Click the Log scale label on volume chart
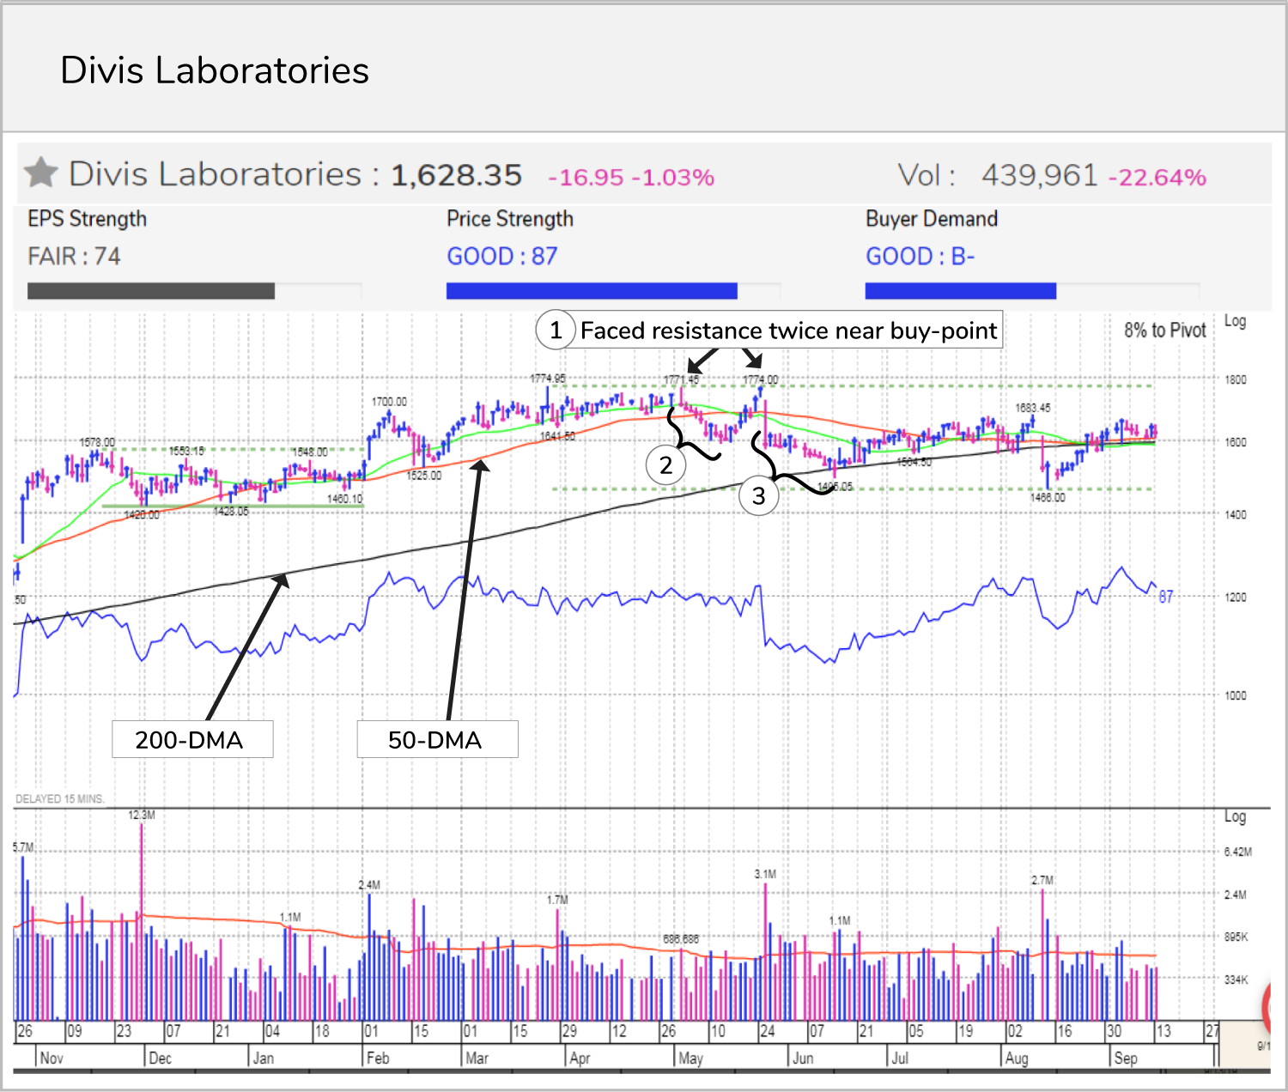Image resolution: width=1288 pixels, height=1092 pixels. coord(1235,816)
